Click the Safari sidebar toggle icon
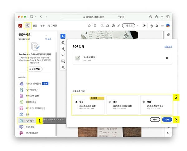 pos(31,17)
